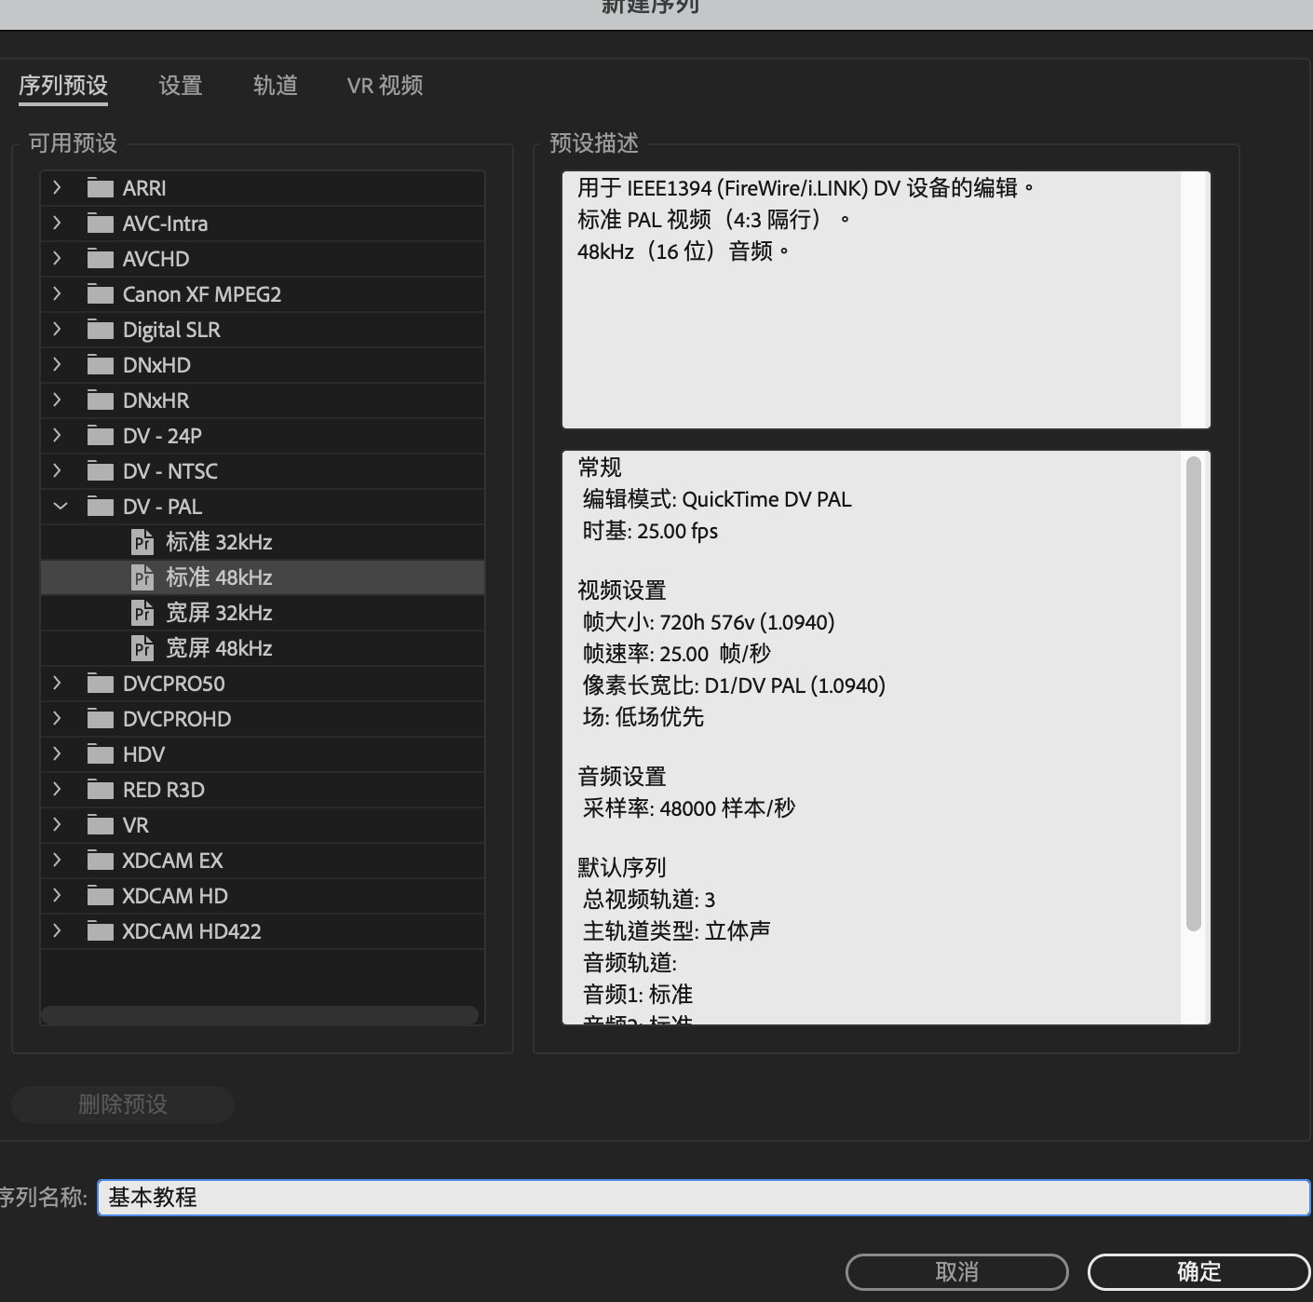Viewport: 1313px width, 1302px height.
Task: Click the 确定 button
Action: coord(1198,1271)
